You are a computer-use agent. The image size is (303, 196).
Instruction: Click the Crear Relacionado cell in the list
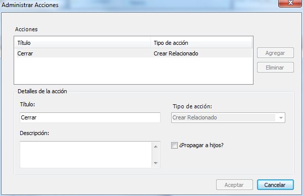pos(176,53)
